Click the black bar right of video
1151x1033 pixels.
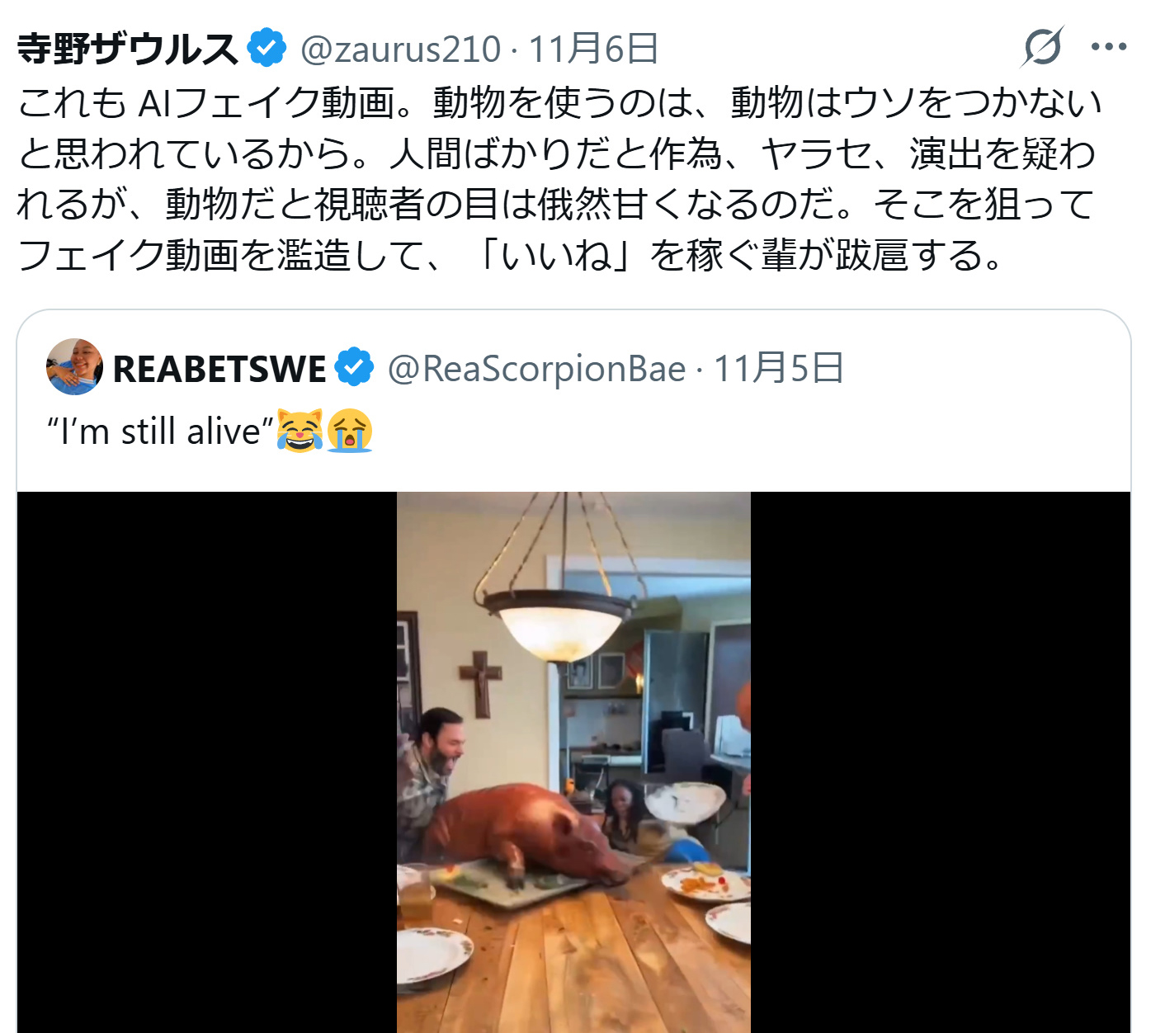click(941, 762)
